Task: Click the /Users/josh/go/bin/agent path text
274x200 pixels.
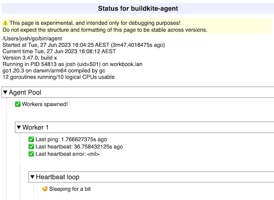Action: (32, 38)
